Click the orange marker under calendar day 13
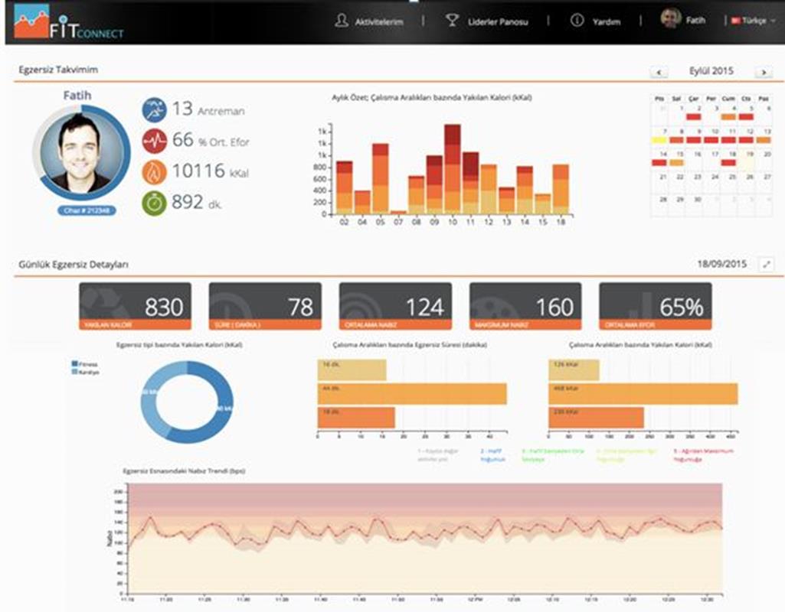This screenshot has width=785, height=612. point(764,141)
